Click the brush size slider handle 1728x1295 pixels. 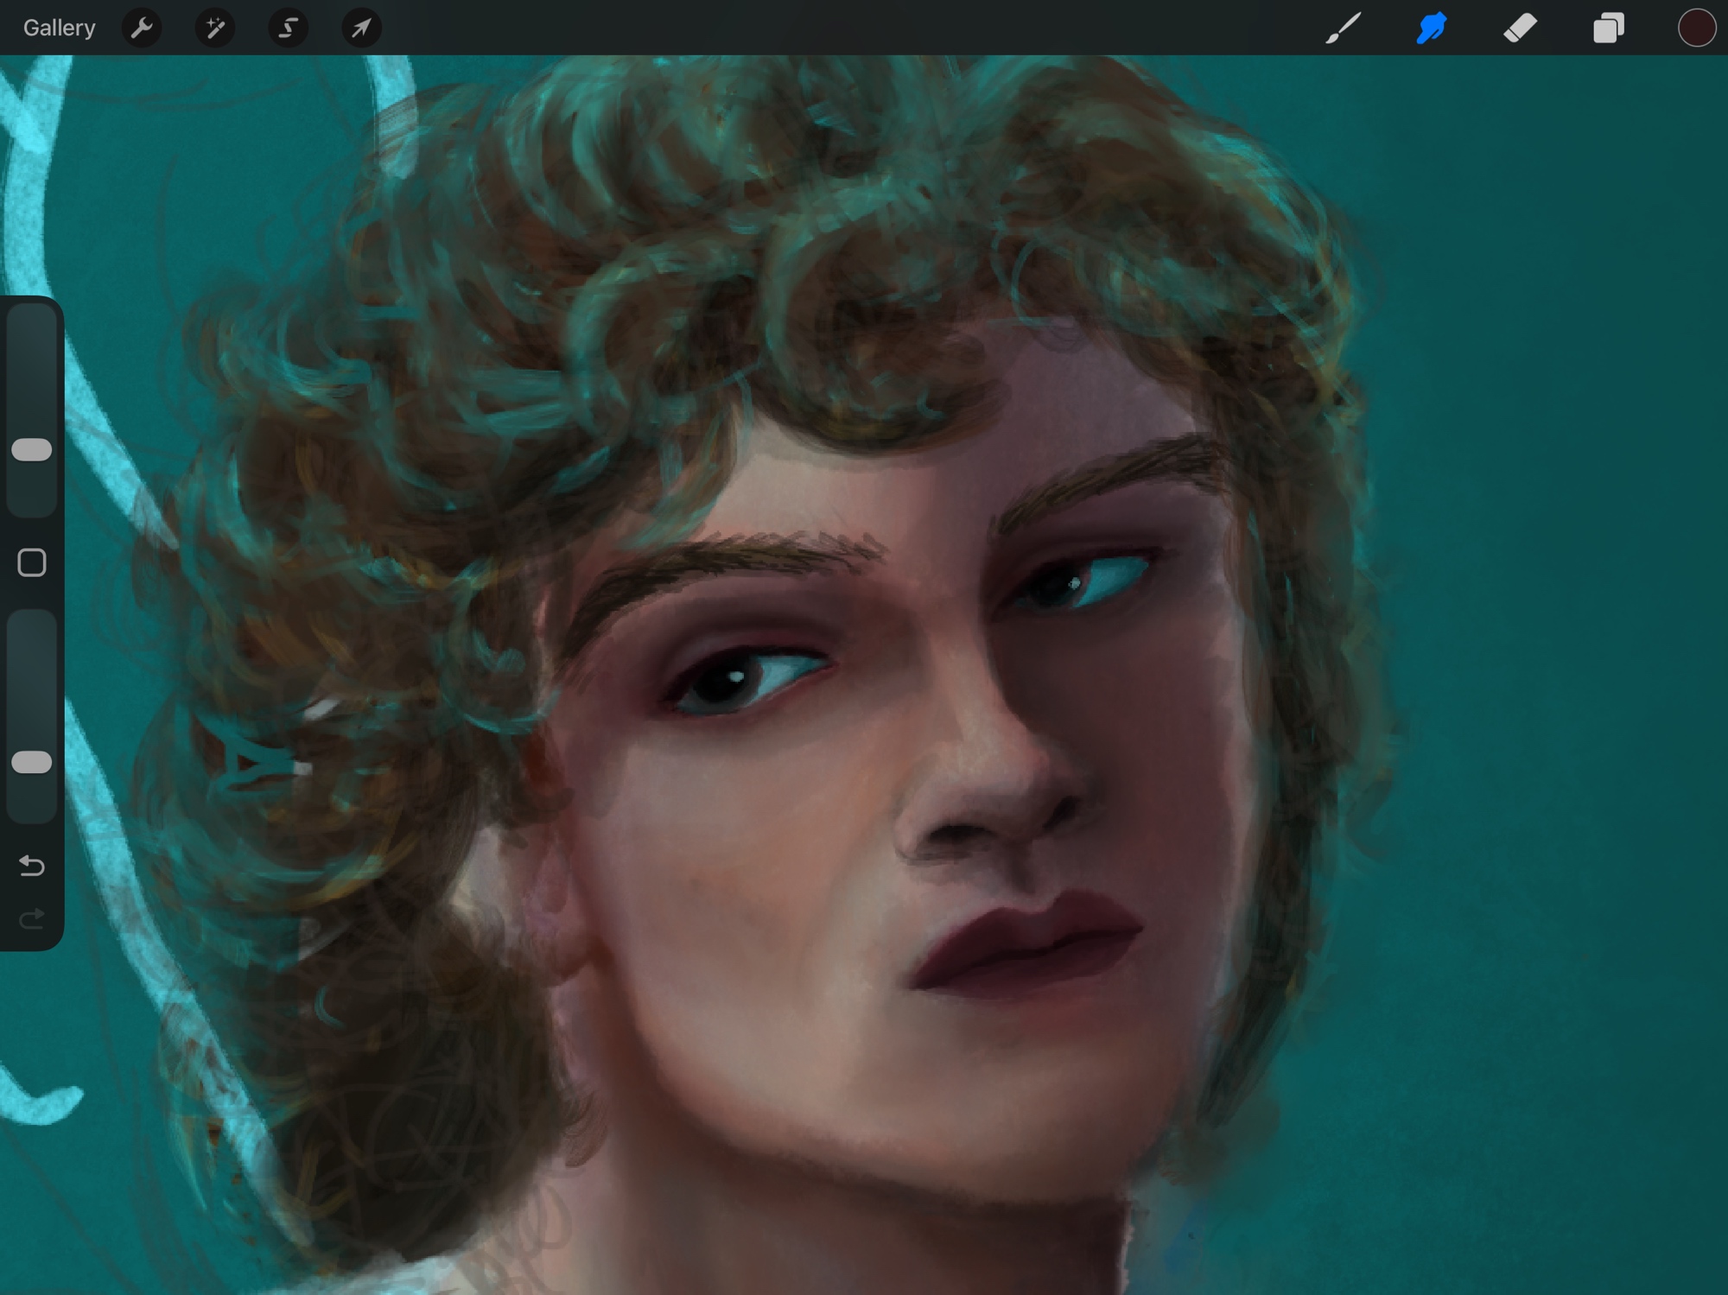coord(32,449)
